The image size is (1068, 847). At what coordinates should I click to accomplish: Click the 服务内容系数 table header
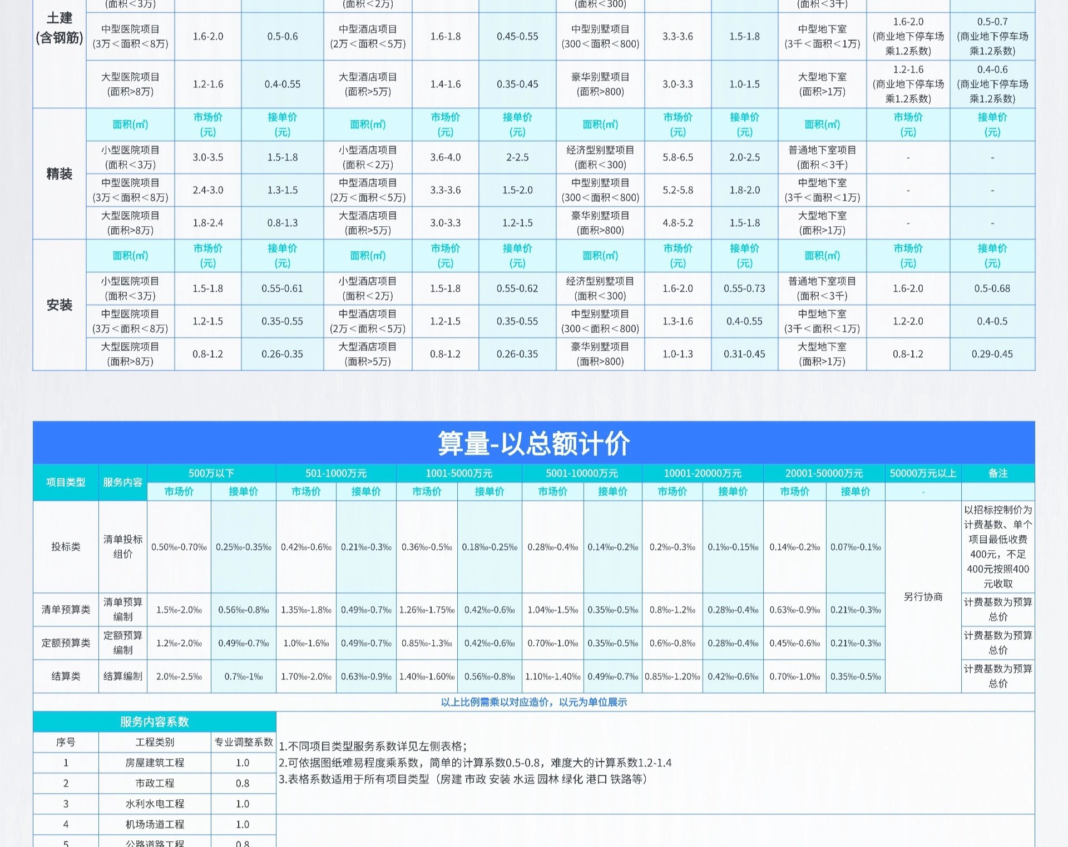pos(154,722)
